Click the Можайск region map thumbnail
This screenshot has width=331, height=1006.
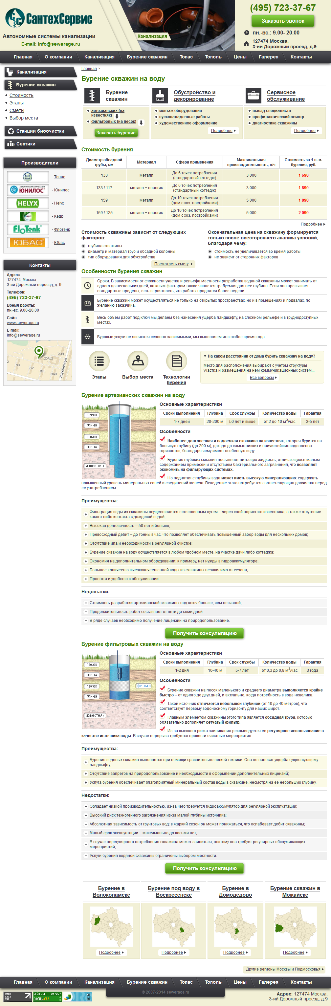(295, 926)
